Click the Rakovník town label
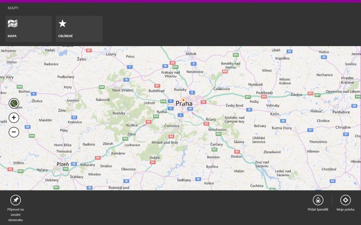361x225 pixels. (x=103, y=99)
